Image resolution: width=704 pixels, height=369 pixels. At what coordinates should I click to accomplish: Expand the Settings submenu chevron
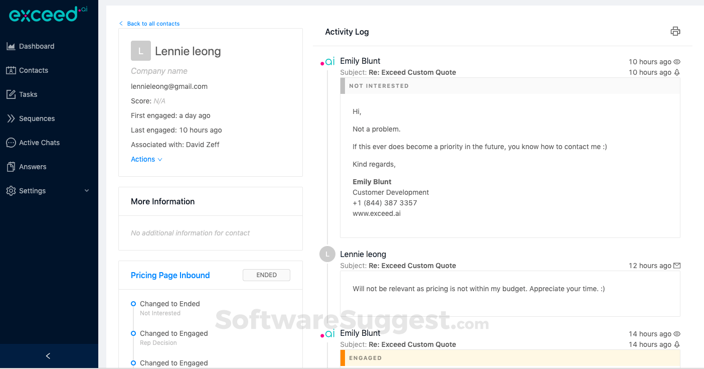coord(87,191)
